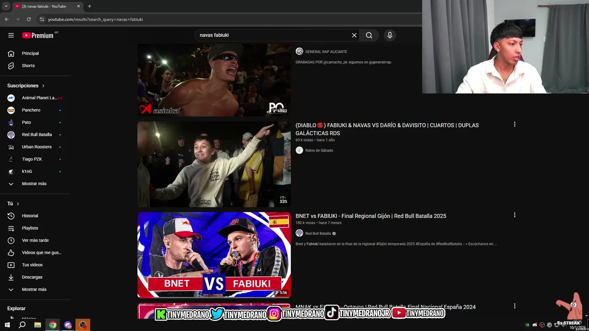Image resolution: width=589 pixels, height=331 pixels.
Task: Expand the Suscripciones section
Action: pyautogui.click(x=26, y=86)
